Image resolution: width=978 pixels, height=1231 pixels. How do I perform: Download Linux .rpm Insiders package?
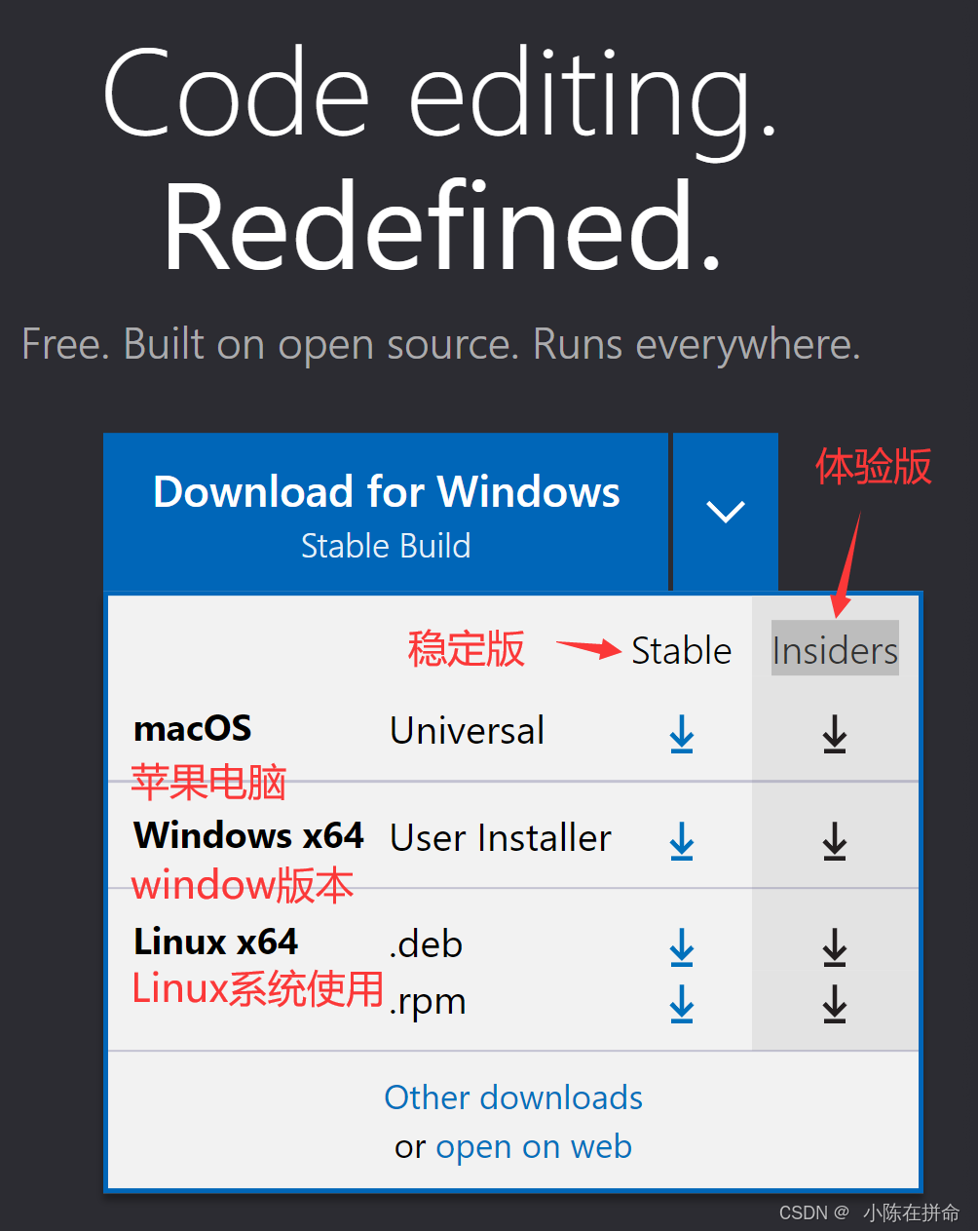[x=835, y=1004]
